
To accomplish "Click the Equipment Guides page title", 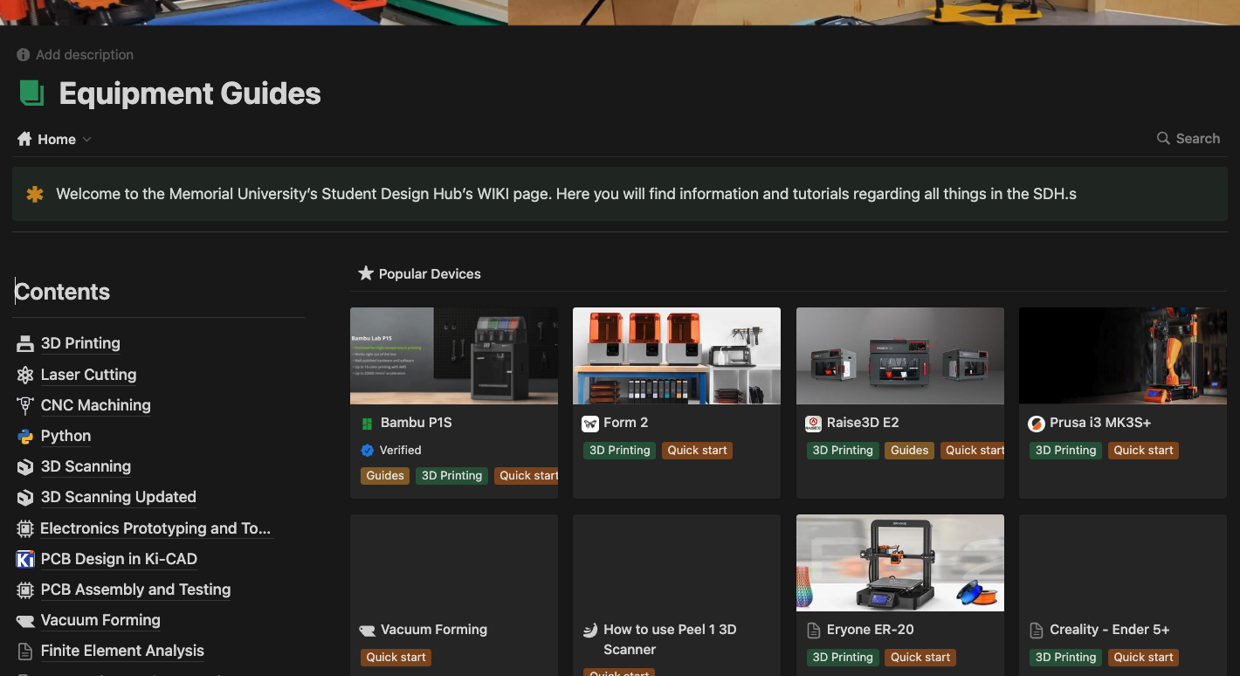I will tap(189, 93).
